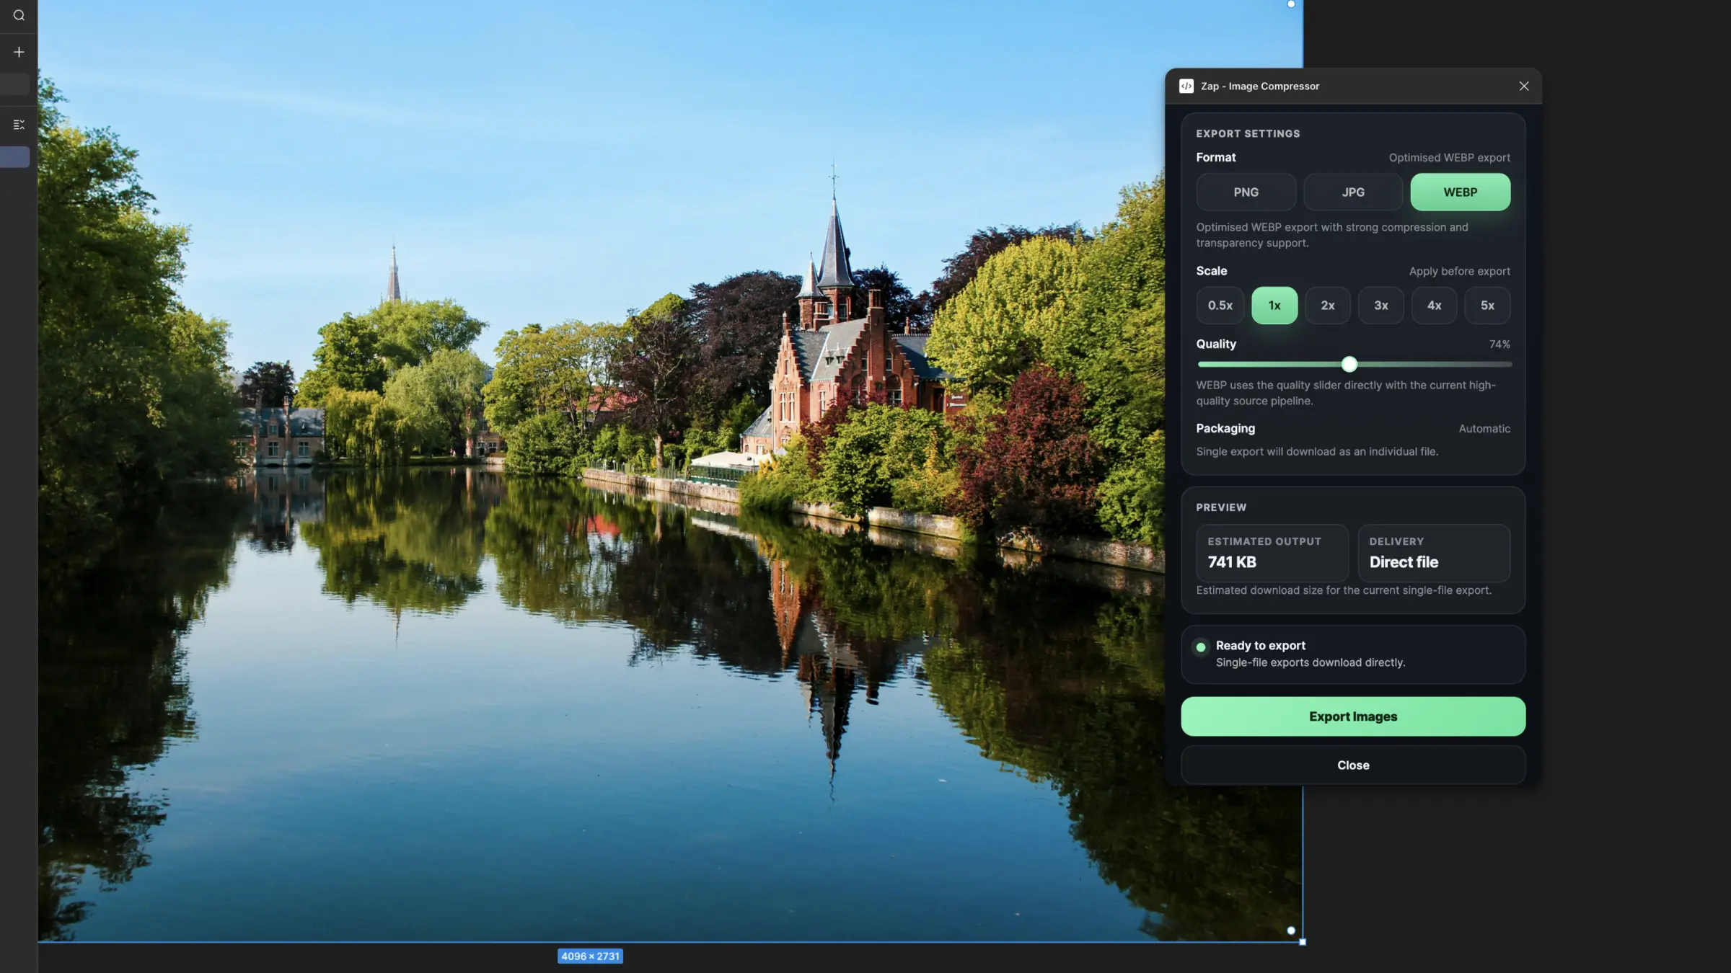This screenshot has height=973, width=1731.
Task: Click the 741 KB estimated output value
Action: 1232,562
